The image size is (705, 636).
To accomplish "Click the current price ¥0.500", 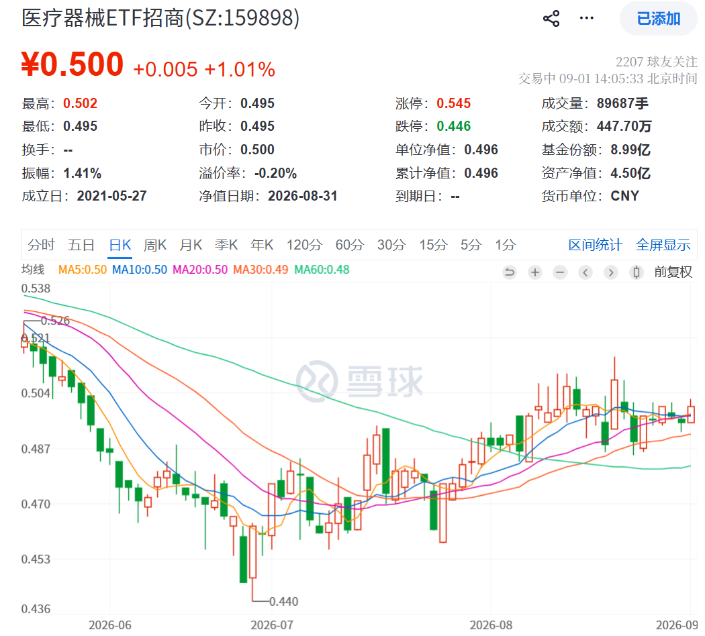I will point(73,64).
